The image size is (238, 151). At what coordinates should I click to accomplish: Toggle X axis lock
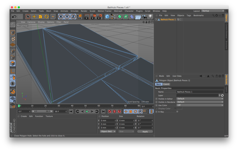click(61, 17)
